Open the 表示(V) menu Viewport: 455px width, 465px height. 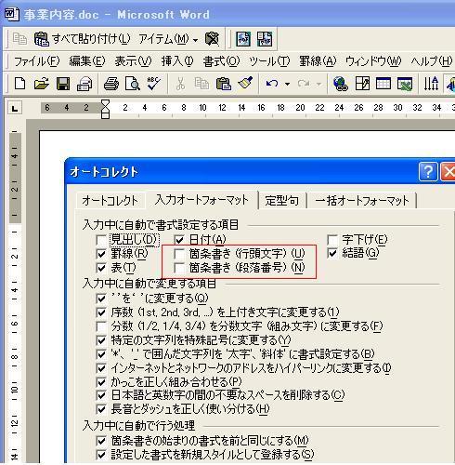(133, 61)
